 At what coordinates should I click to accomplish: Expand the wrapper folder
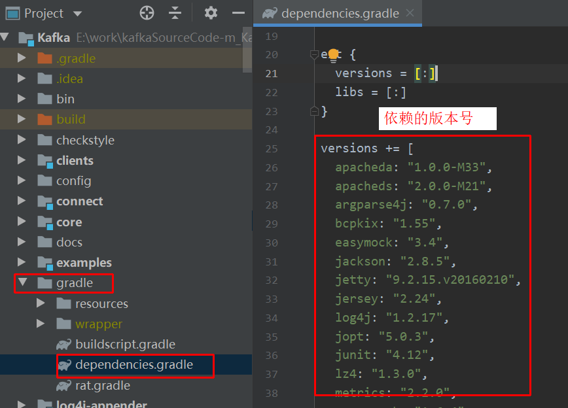tap(41, 324)
